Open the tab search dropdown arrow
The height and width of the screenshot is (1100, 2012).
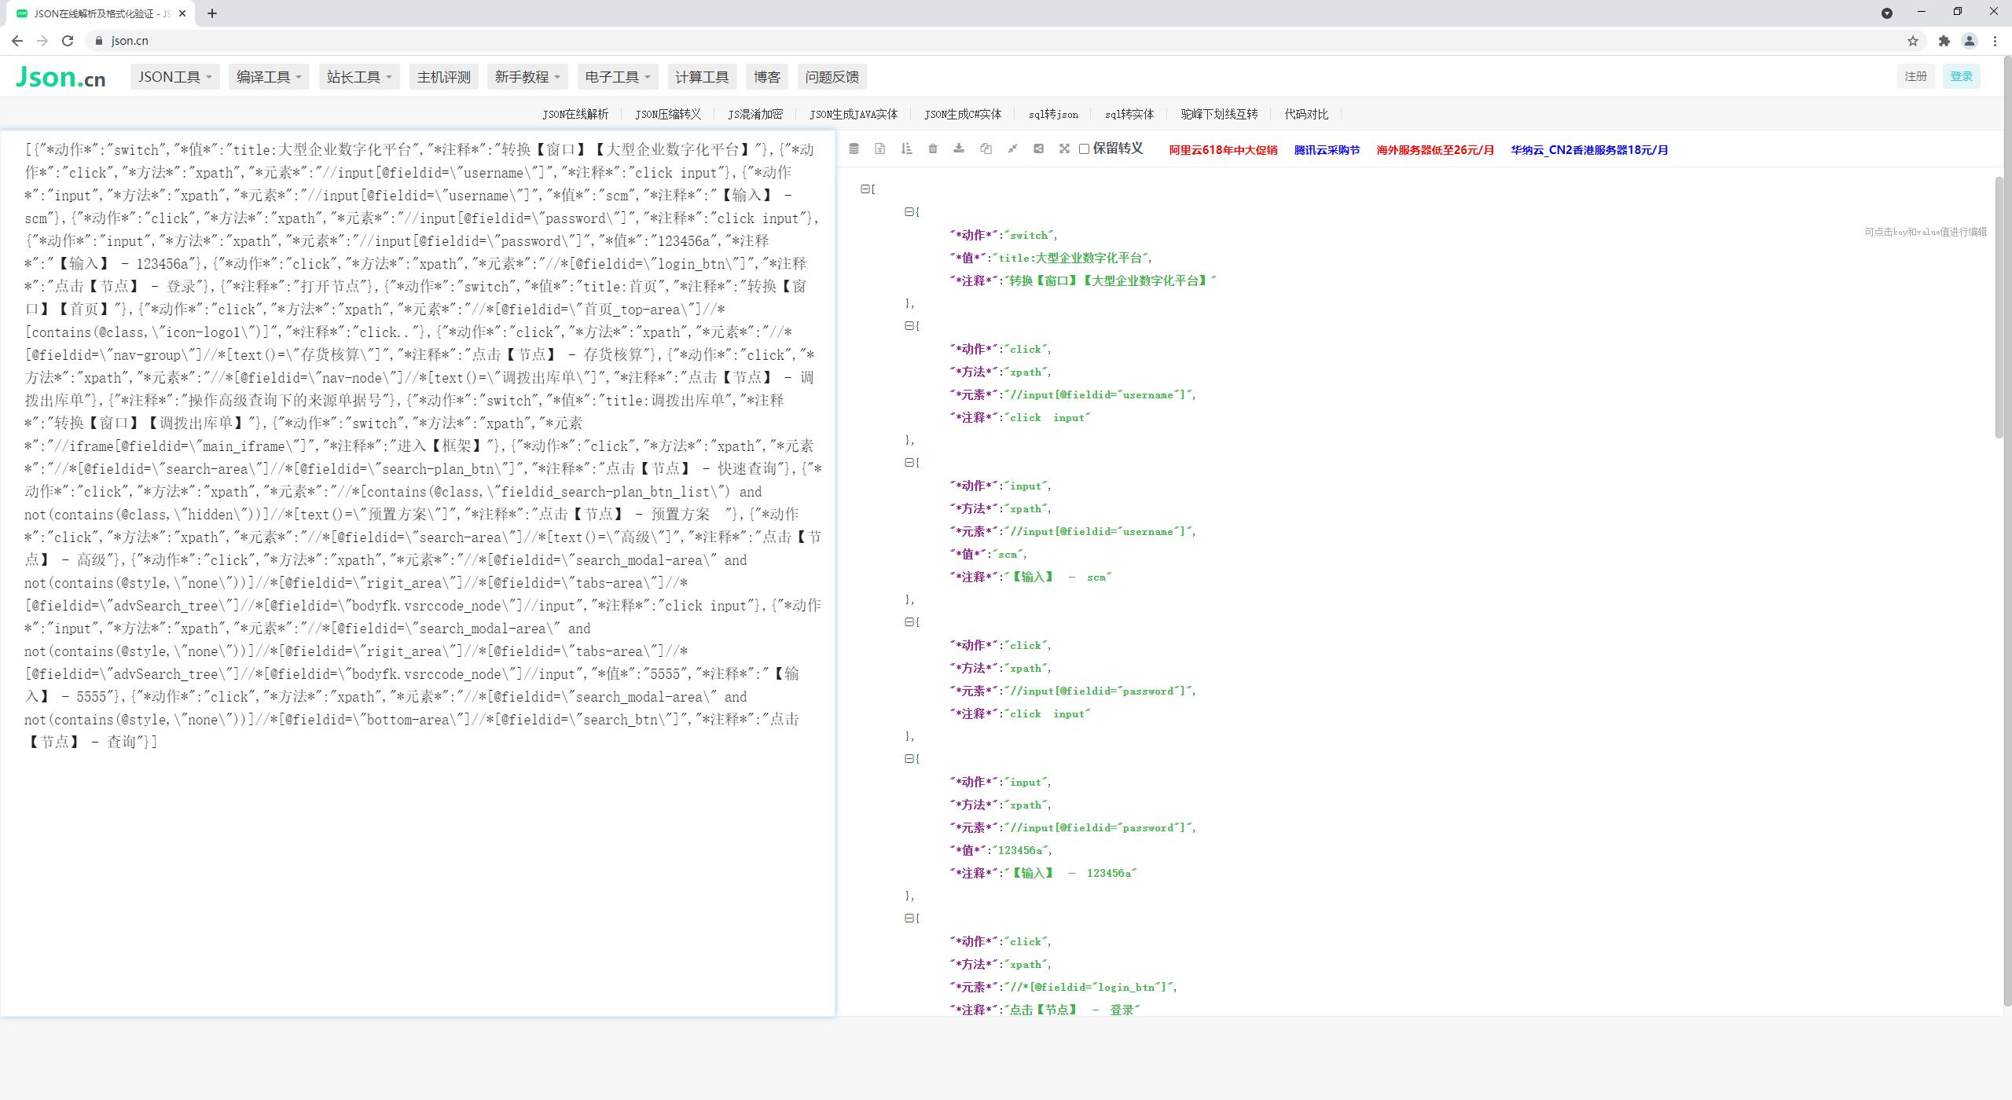click(x=1887, y=13)
